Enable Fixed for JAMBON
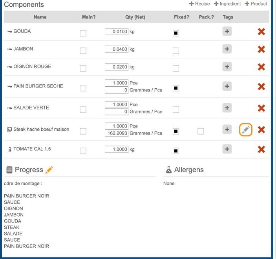The image size is (276, 259). tap(176, 51)
